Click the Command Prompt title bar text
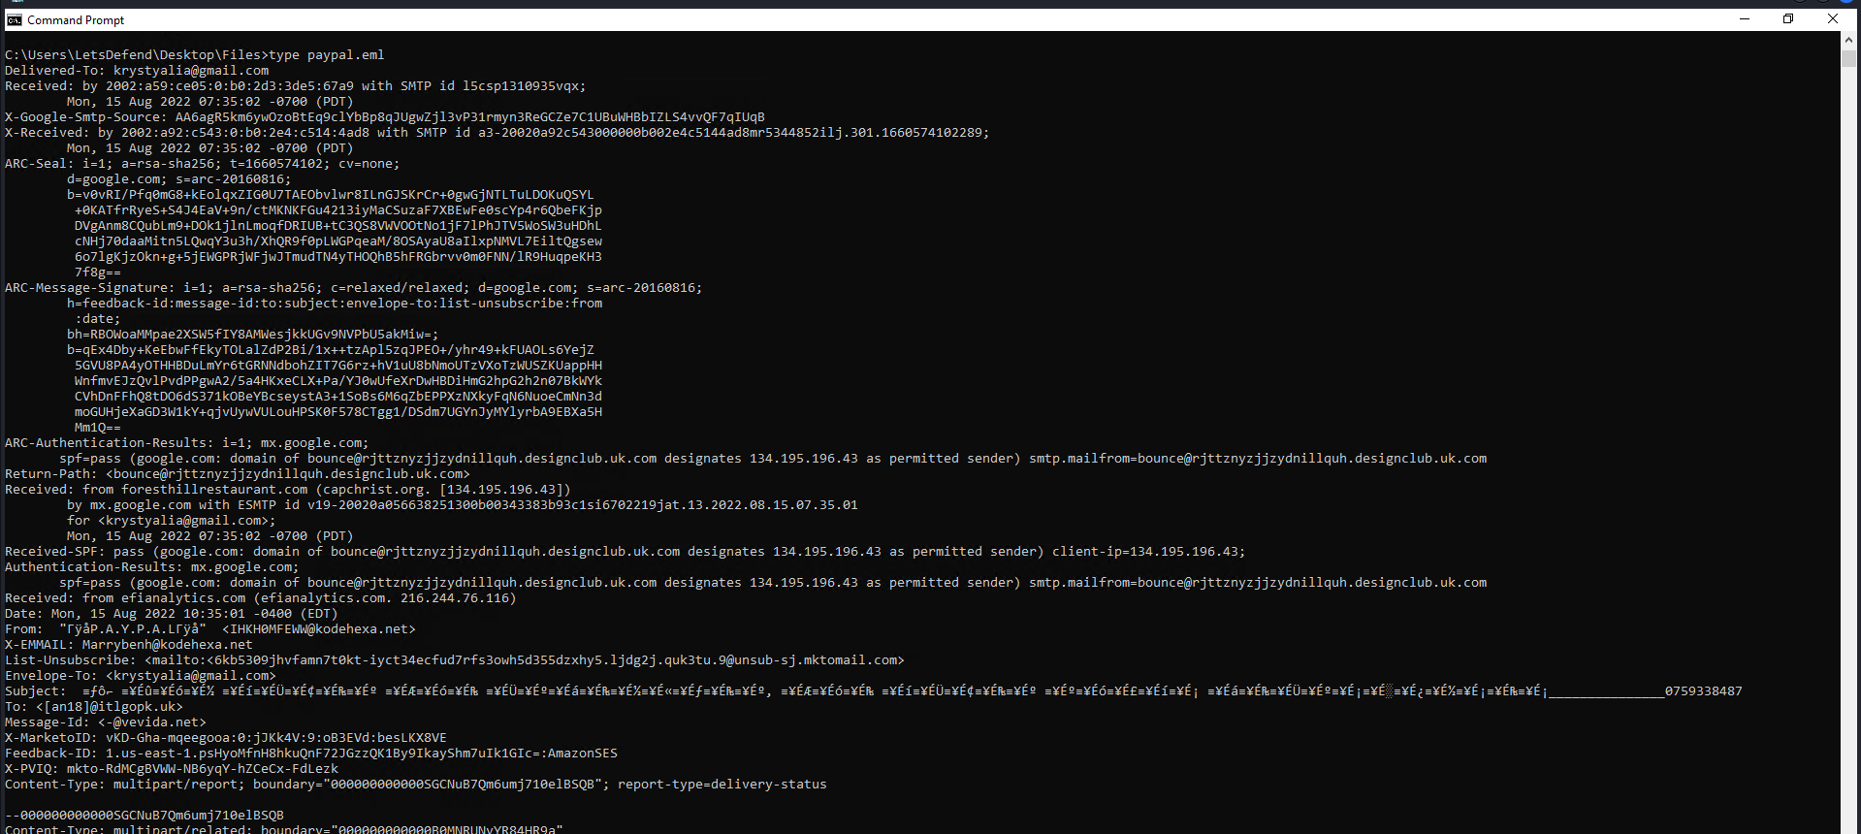 [76, 20]
